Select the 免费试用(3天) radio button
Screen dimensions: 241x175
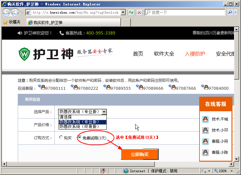79,137
